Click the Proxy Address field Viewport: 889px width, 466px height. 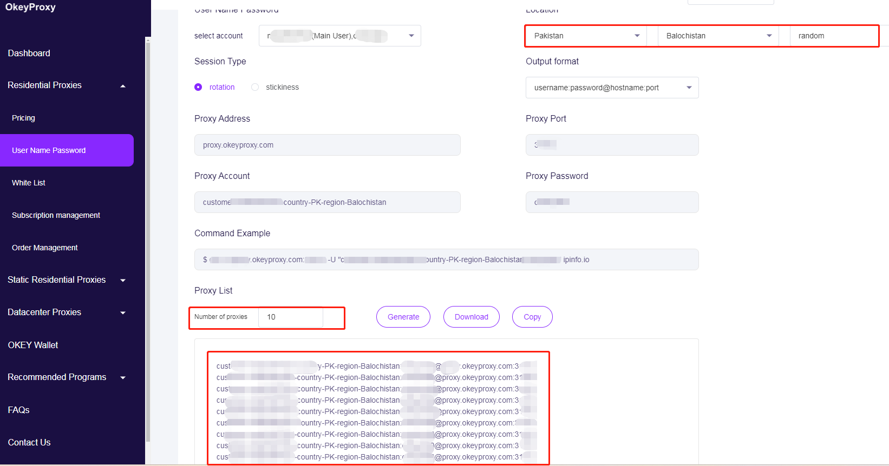coord(327,145)
